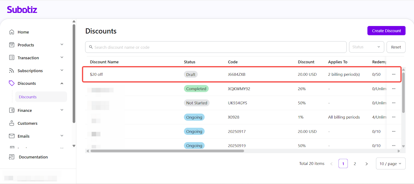Click the search magnifier icon

coord(91,47)
